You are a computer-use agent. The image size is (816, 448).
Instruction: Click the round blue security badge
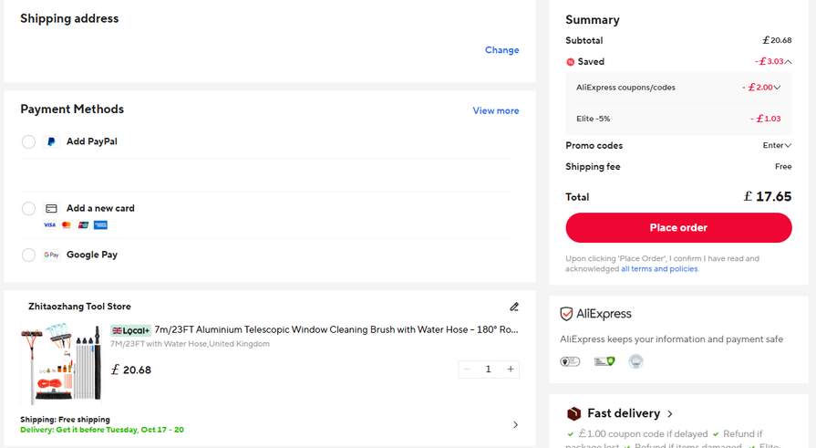click(x=635, y=361)
